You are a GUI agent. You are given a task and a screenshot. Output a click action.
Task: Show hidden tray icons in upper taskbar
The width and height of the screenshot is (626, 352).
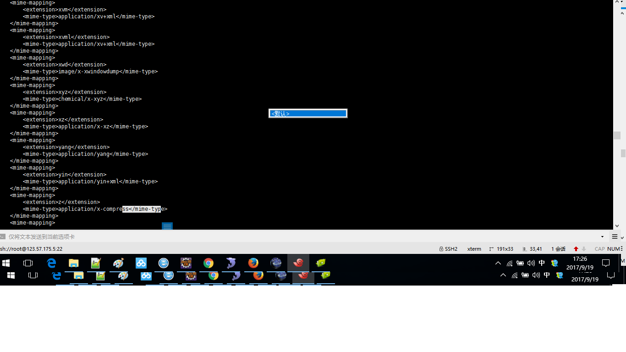point(498,263)
